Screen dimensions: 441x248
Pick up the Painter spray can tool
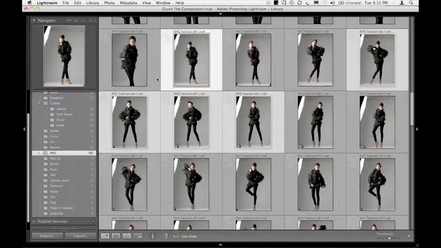[153, 236]
